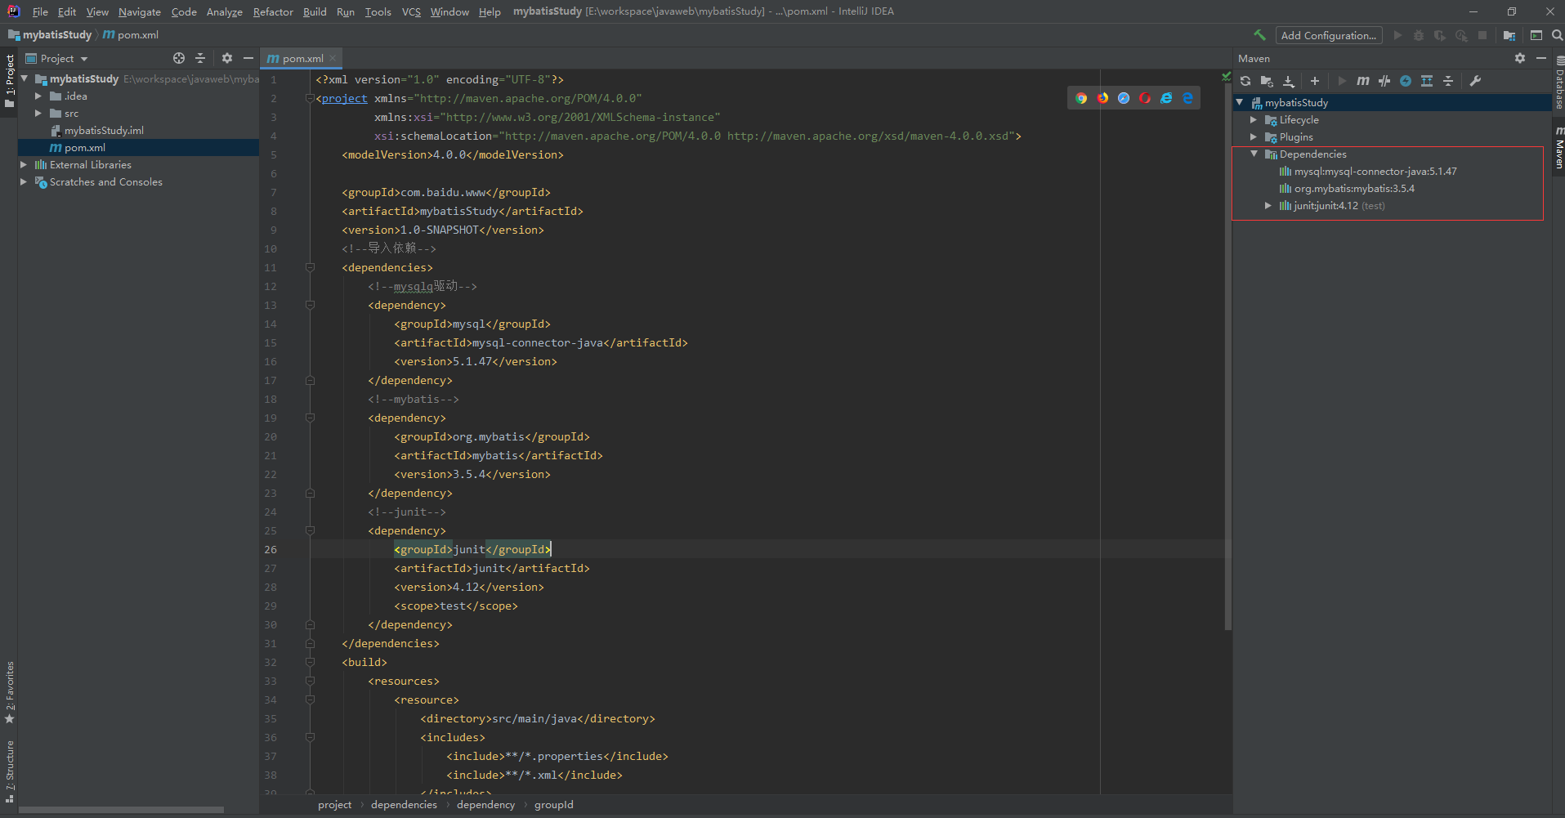This screenshot has width=1565, height=818.
Task: Expand Plugins in Maven panel
Action: click(x=1254, y=136)
